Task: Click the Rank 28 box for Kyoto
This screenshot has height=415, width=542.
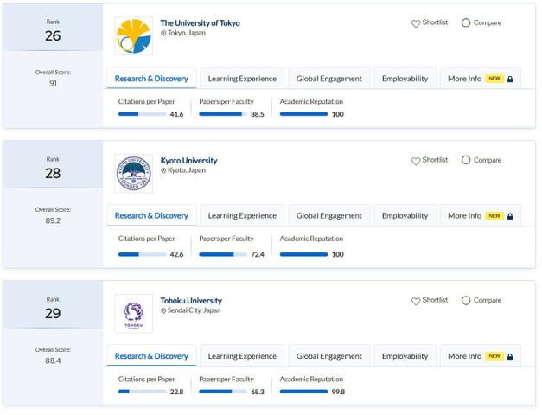Action: (x=53, y=169)
